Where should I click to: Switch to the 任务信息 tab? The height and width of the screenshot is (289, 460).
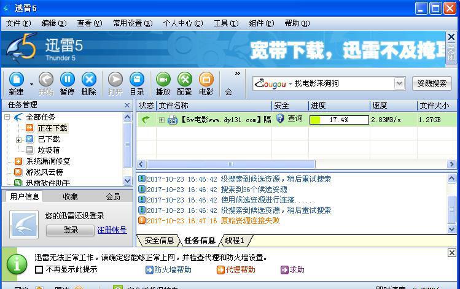tap(200, 241)
